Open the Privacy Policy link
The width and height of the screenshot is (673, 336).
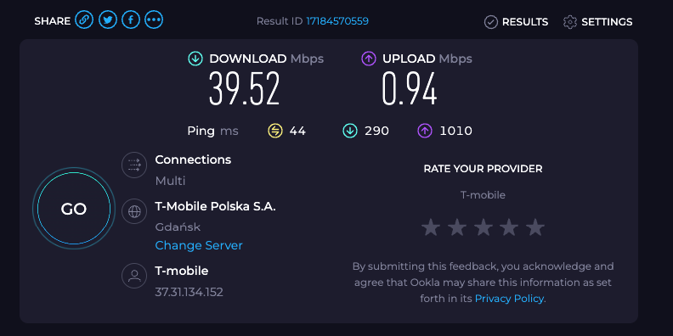[x=509, y=299]
